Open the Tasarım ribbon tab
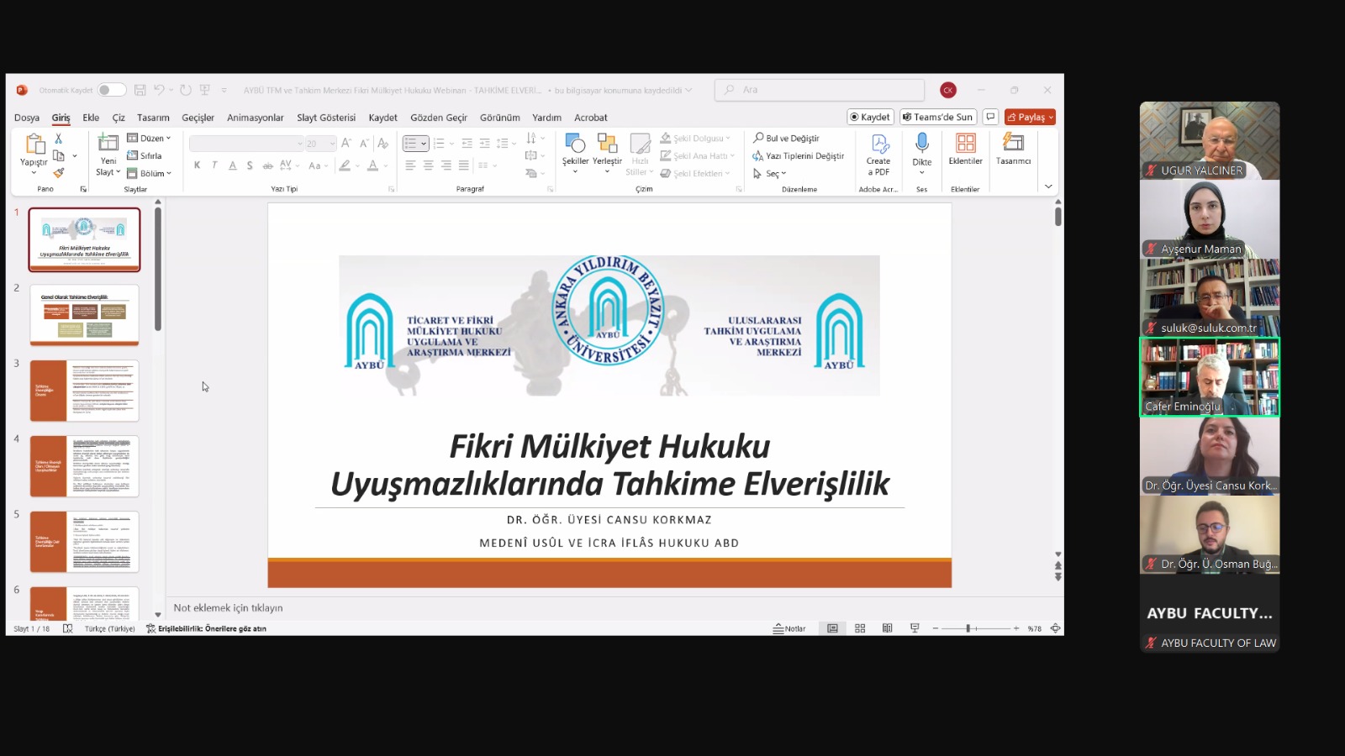The height and width of the screenshot is (756, 1345). coord(153,118)
